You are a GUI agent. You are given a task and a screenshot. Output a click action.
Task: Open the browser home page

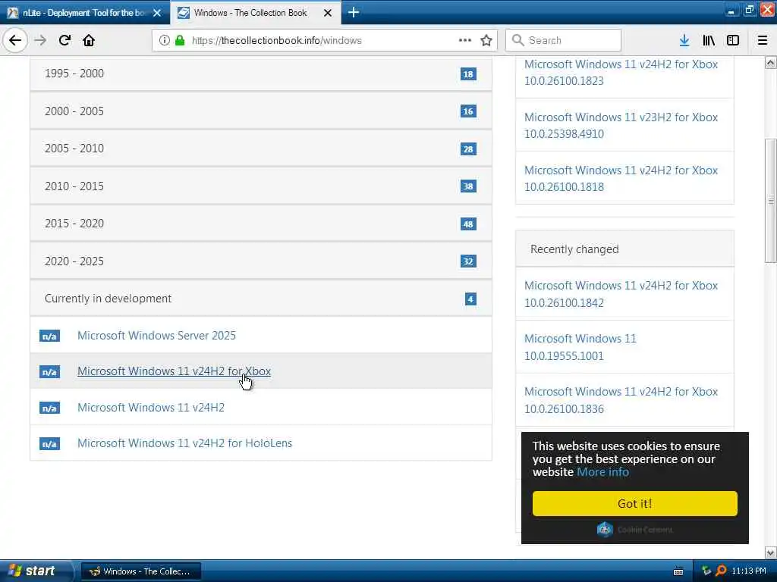pyautogui.click(x=89, y=40)
